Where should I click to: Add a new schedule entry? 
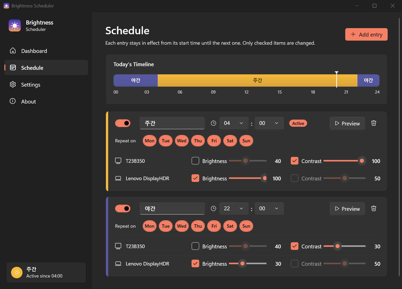click(x=366, y=34)
